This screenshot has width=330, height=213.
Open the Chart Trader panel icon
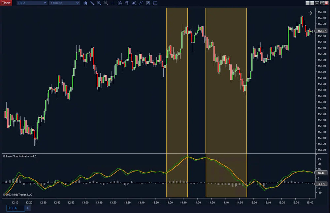[x=127, y=3]
